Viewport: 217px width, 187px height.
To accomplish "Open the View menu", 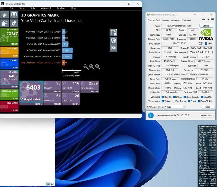I will 22,8.
